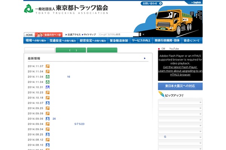The width and height of the screenshot is (226, 150).
Task: Click the gray search submit button
Action: coord(140,34)
